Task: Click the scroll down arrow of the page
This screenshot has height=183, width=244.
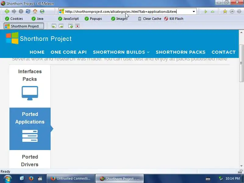Action: coord(241,166)
